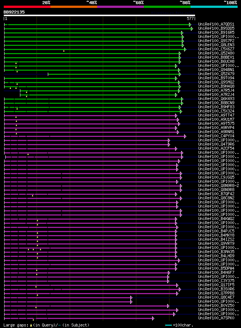Open the UniRef100_B4KWQ2 hit label

[216, 219]
